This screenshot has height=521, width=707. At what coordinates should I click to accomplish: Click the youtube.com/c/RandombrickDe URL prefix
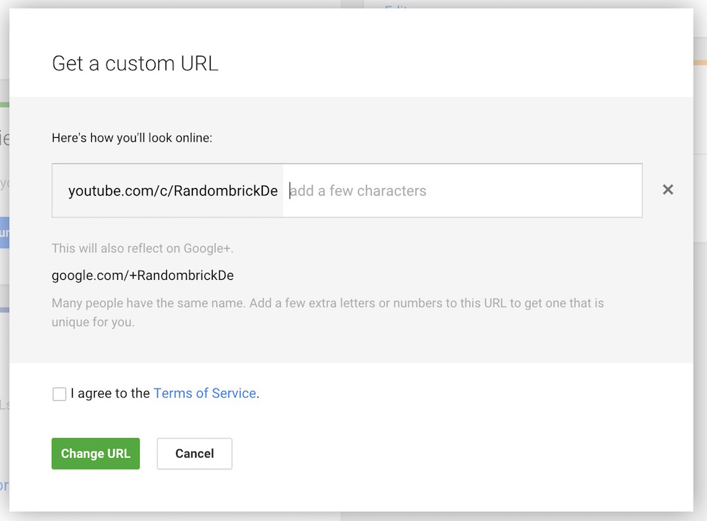(173, 191)
